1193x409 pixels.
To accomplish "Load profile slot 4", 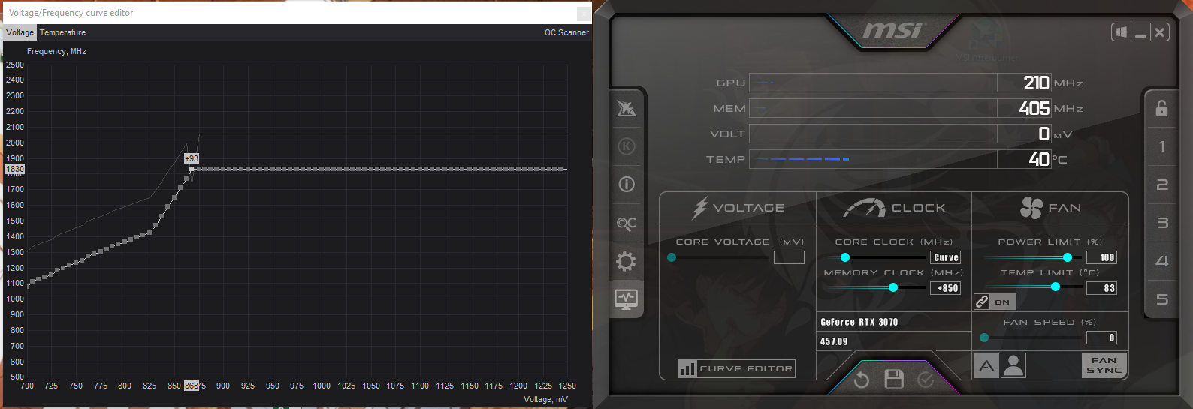I will [x=1161, y=261].
